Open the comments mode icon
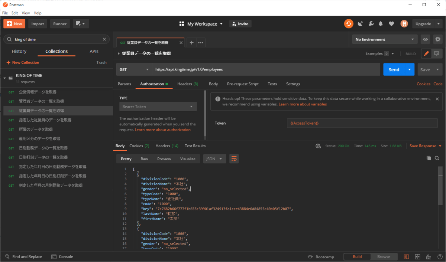The height and width of the screenshot is (262, 446). (437, 53)
